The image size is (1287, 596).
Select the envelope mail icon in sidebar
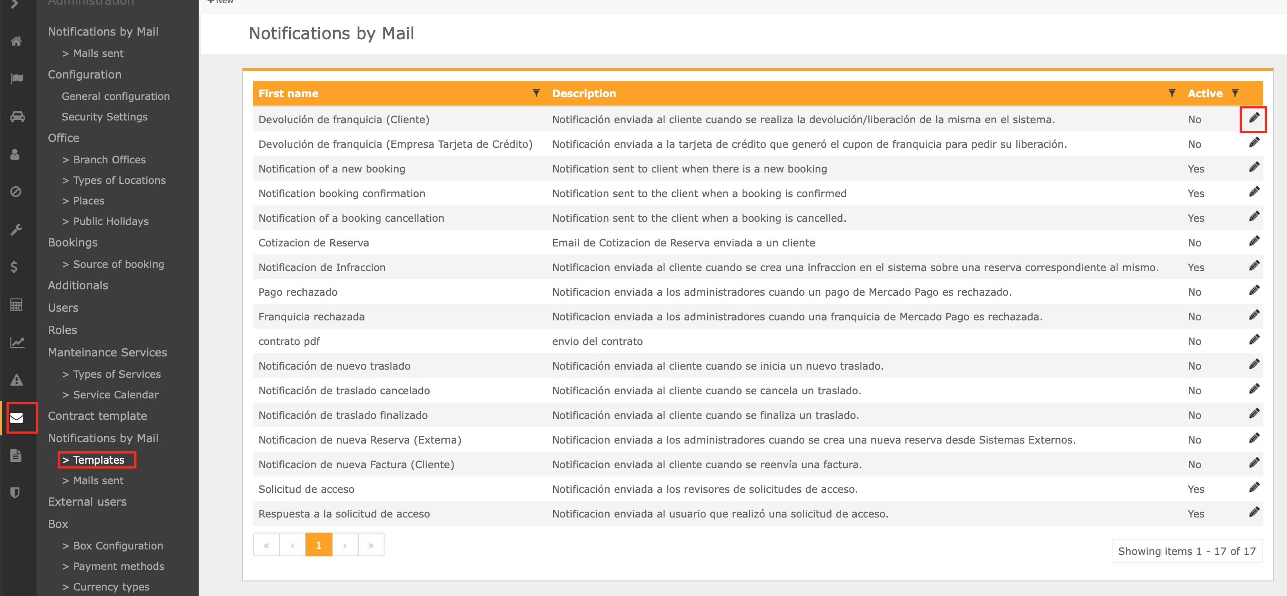click(16, 418)
